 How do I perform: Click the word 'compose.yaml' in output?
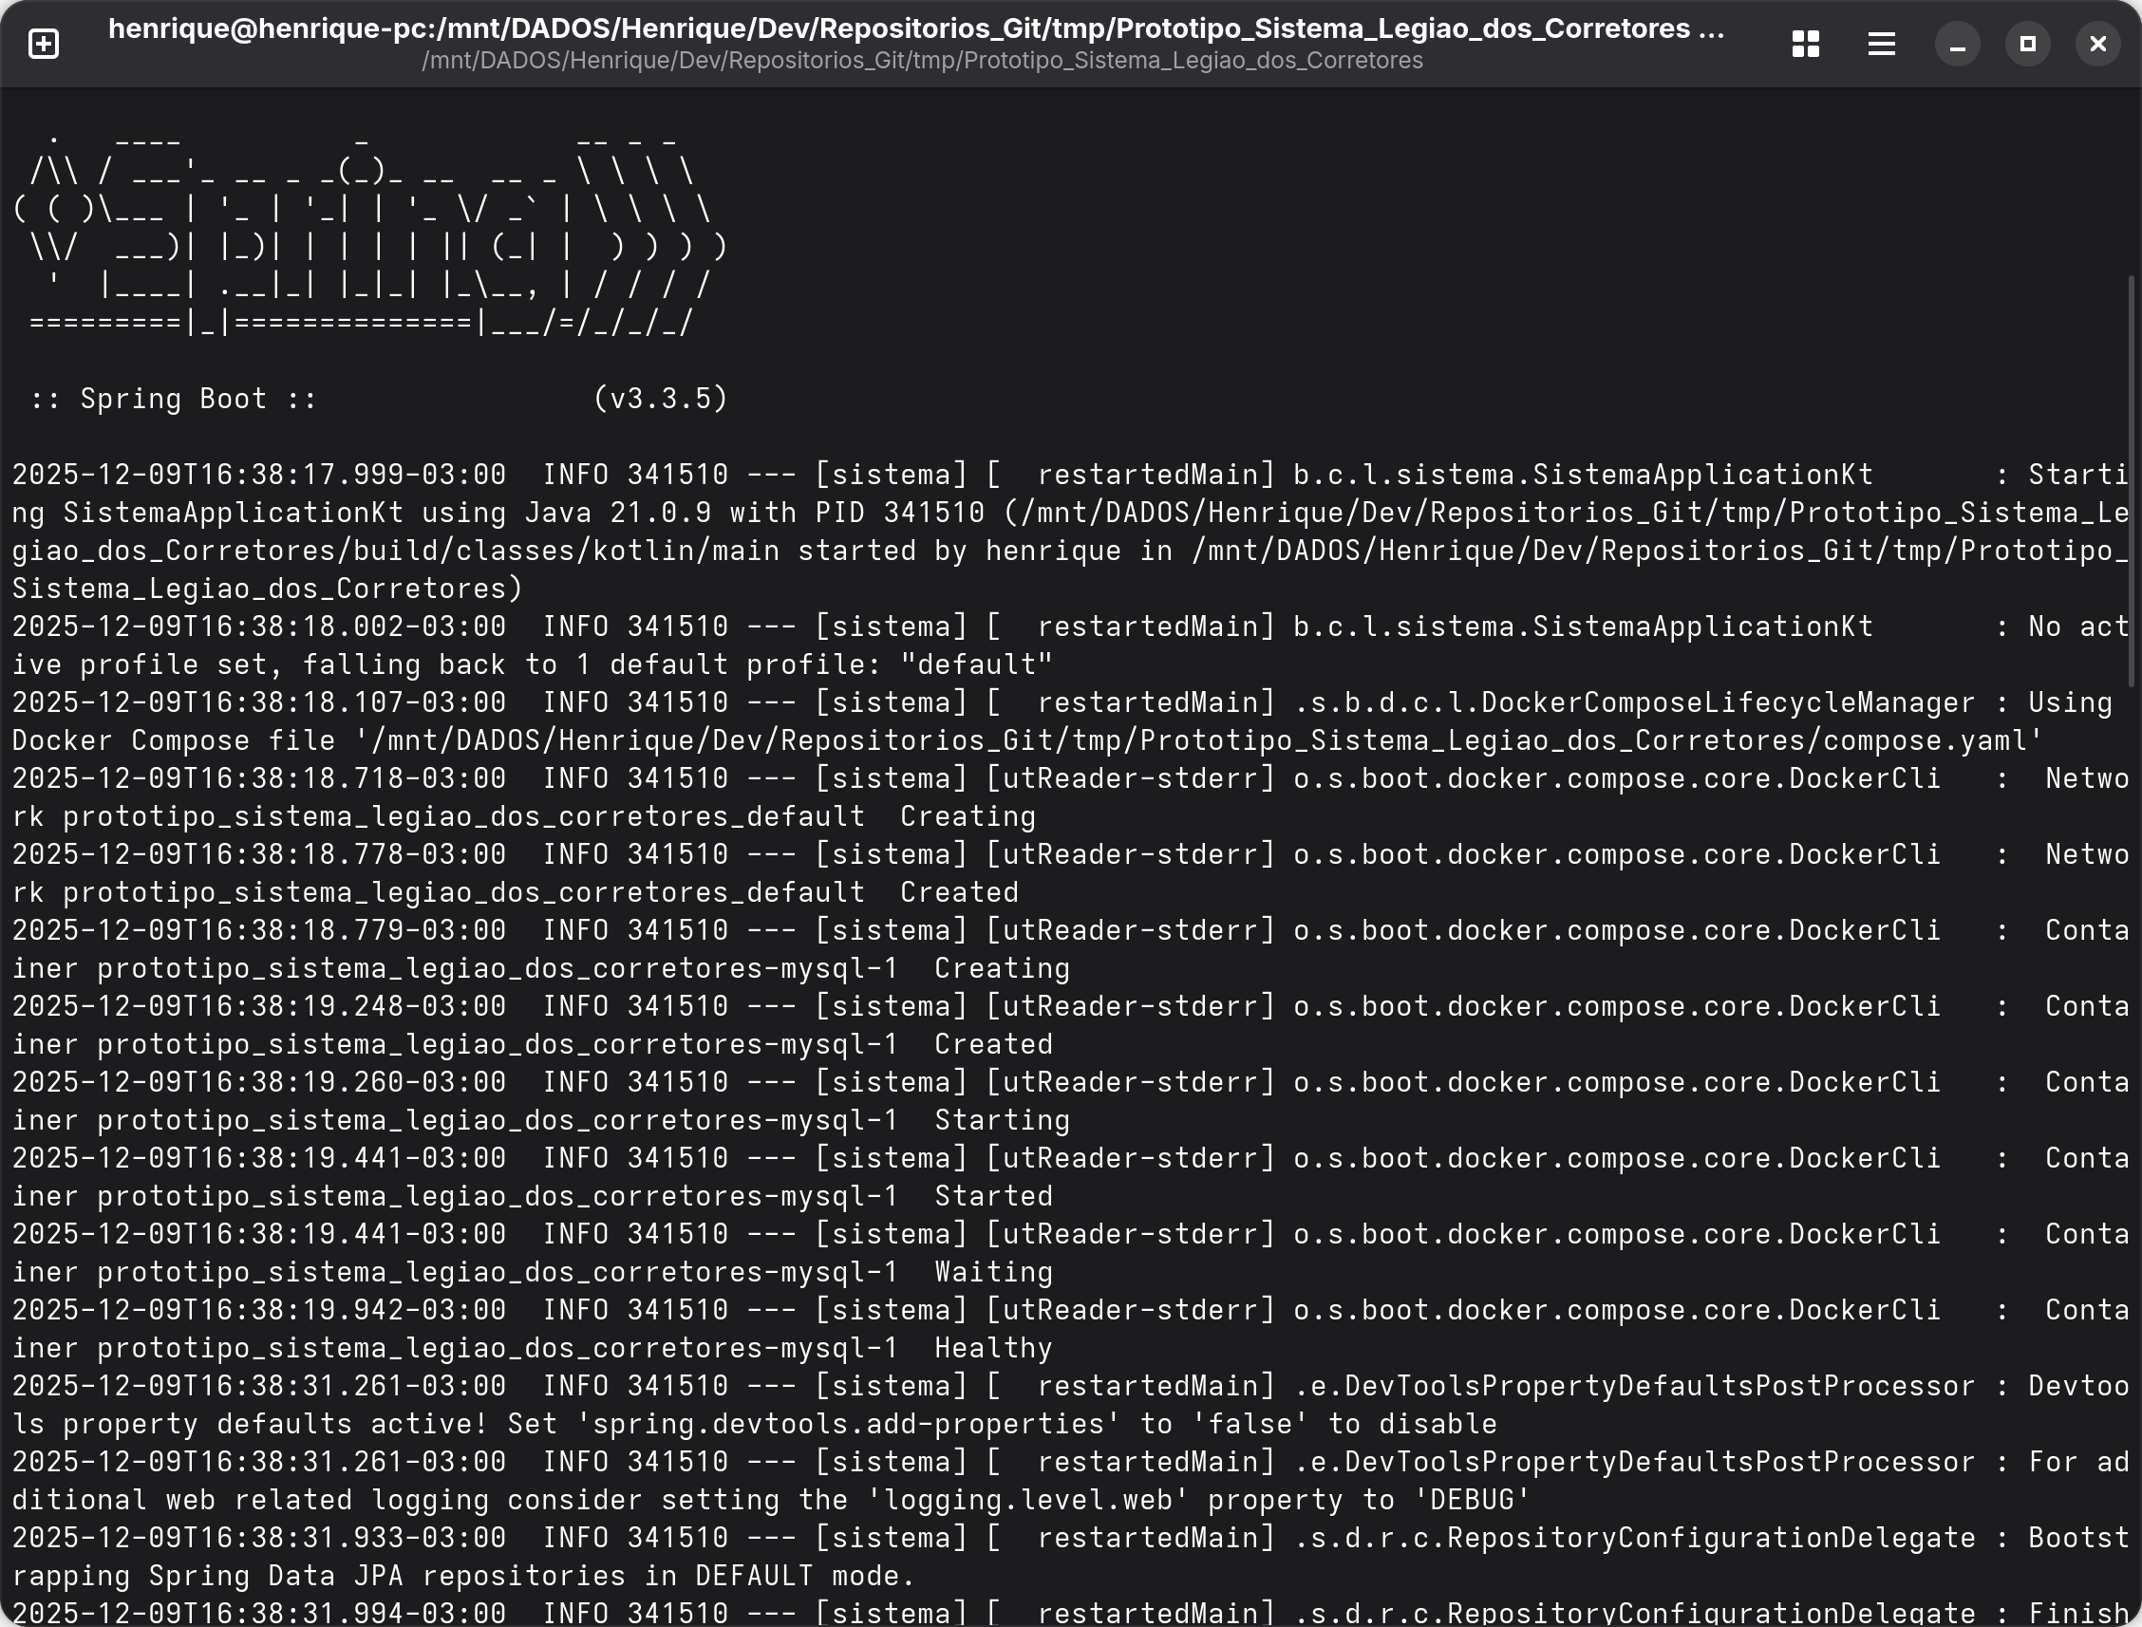pos(1925,740)
